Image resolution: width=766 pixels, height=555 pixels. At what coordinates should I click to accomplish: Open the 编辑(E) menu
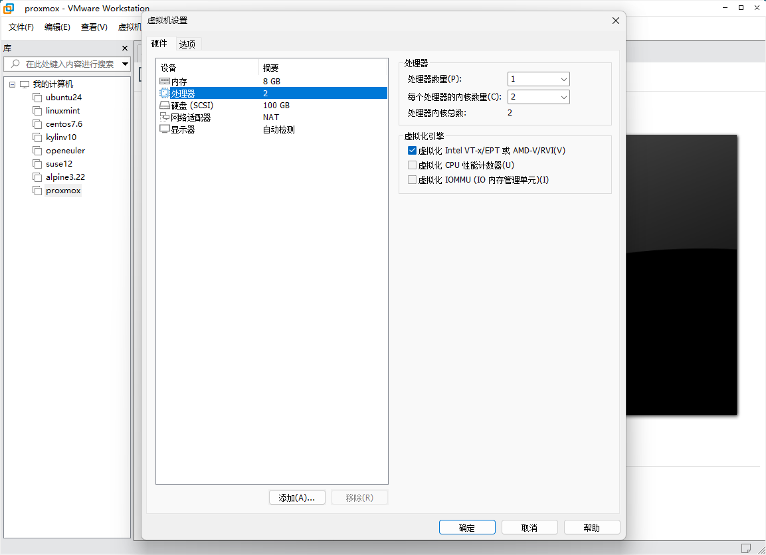click(x=57, y=27)
